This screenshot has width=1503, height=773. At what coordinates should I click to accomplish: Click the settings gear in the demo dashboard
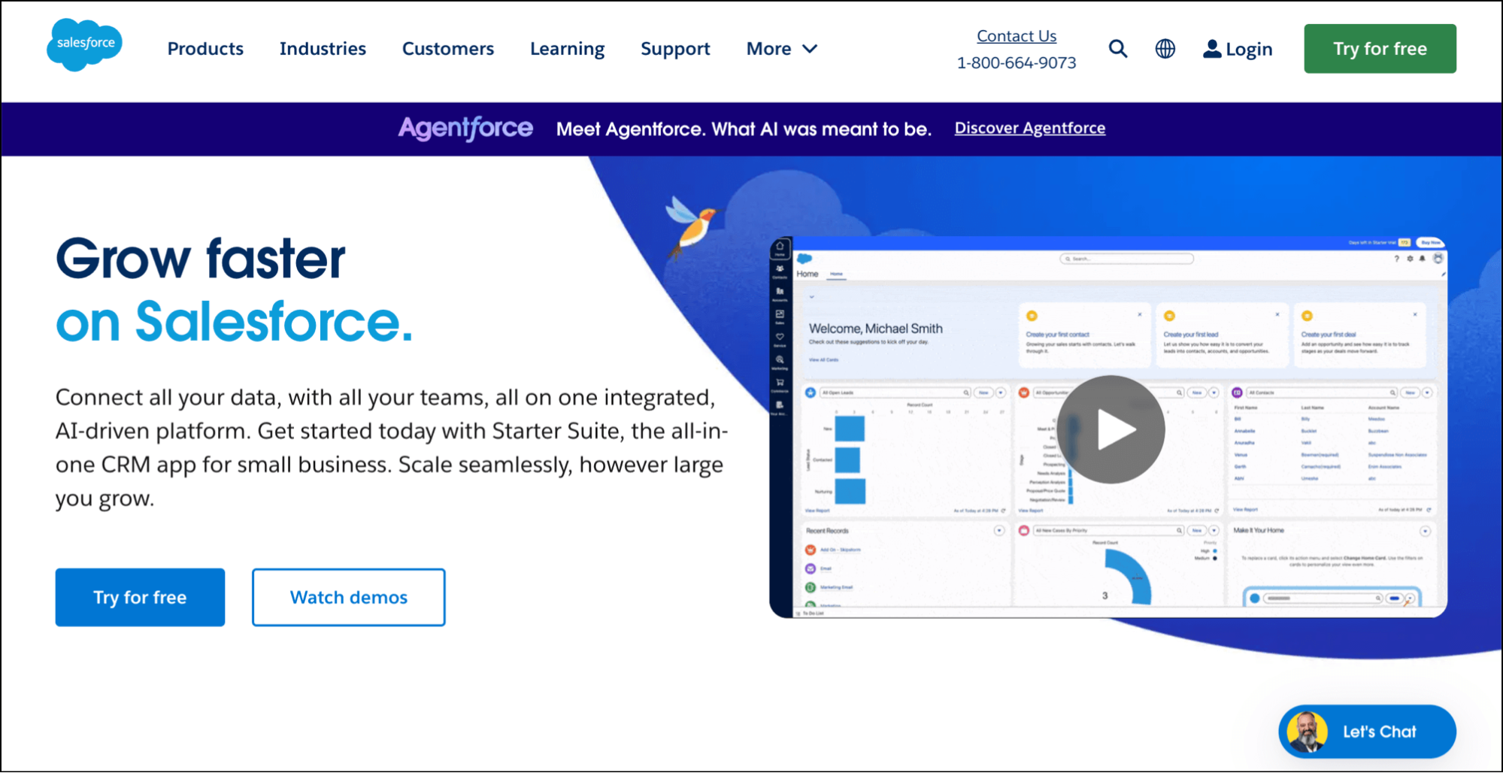[x=1410, y=259]
